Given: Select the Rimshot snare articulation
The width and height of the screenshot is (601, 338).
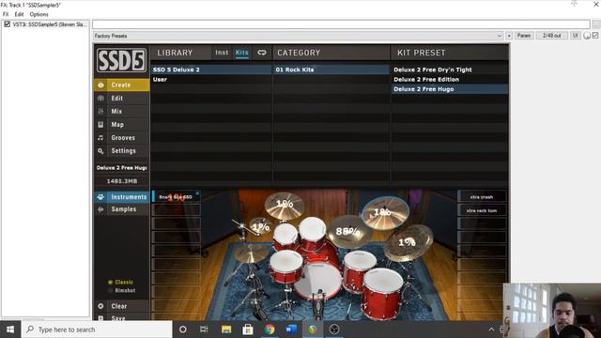Looking at the screenshot, I should click(x=122, y=290).
